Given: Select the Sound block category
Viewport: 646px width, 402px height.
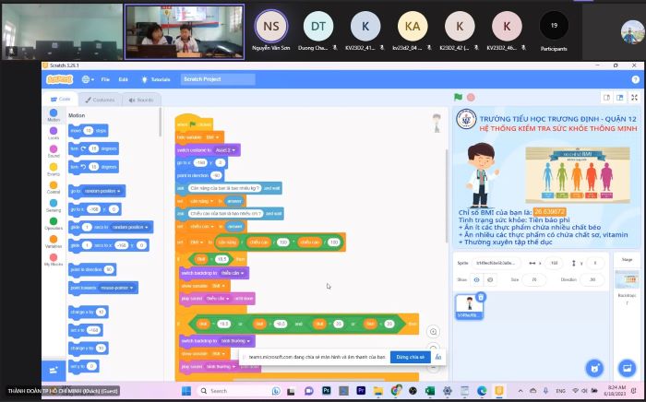Looking at the screenshot, I should [x=54, y=151].
